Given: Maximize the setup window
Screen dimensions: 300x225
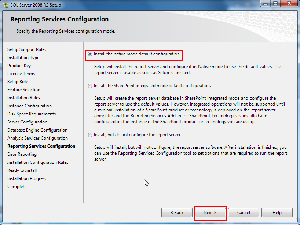Looking at the screenshot, I should pos(275,3).
